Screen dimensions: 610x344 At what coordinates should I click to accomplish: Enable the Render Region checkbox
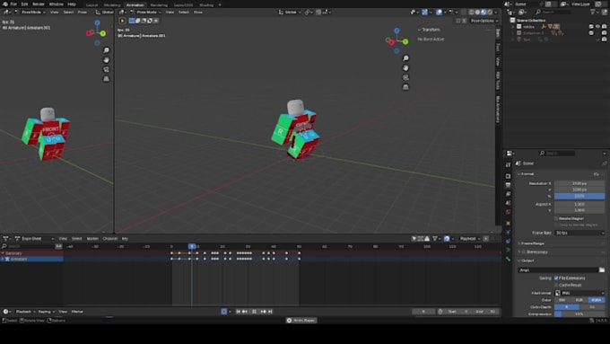[556, 218]
